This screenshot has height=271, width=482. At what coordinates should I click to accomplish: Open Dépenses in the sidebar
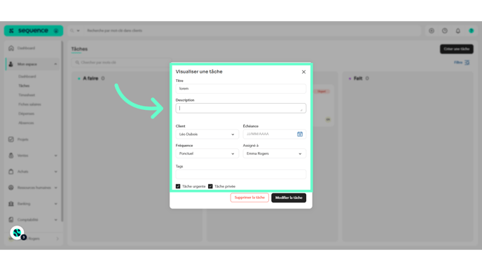[26, 113]
